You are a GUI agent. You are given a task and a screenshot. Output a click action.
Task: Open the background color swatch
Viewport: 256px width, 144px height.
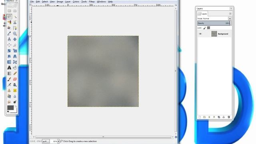pyautogui.click(x=15, y=111)
